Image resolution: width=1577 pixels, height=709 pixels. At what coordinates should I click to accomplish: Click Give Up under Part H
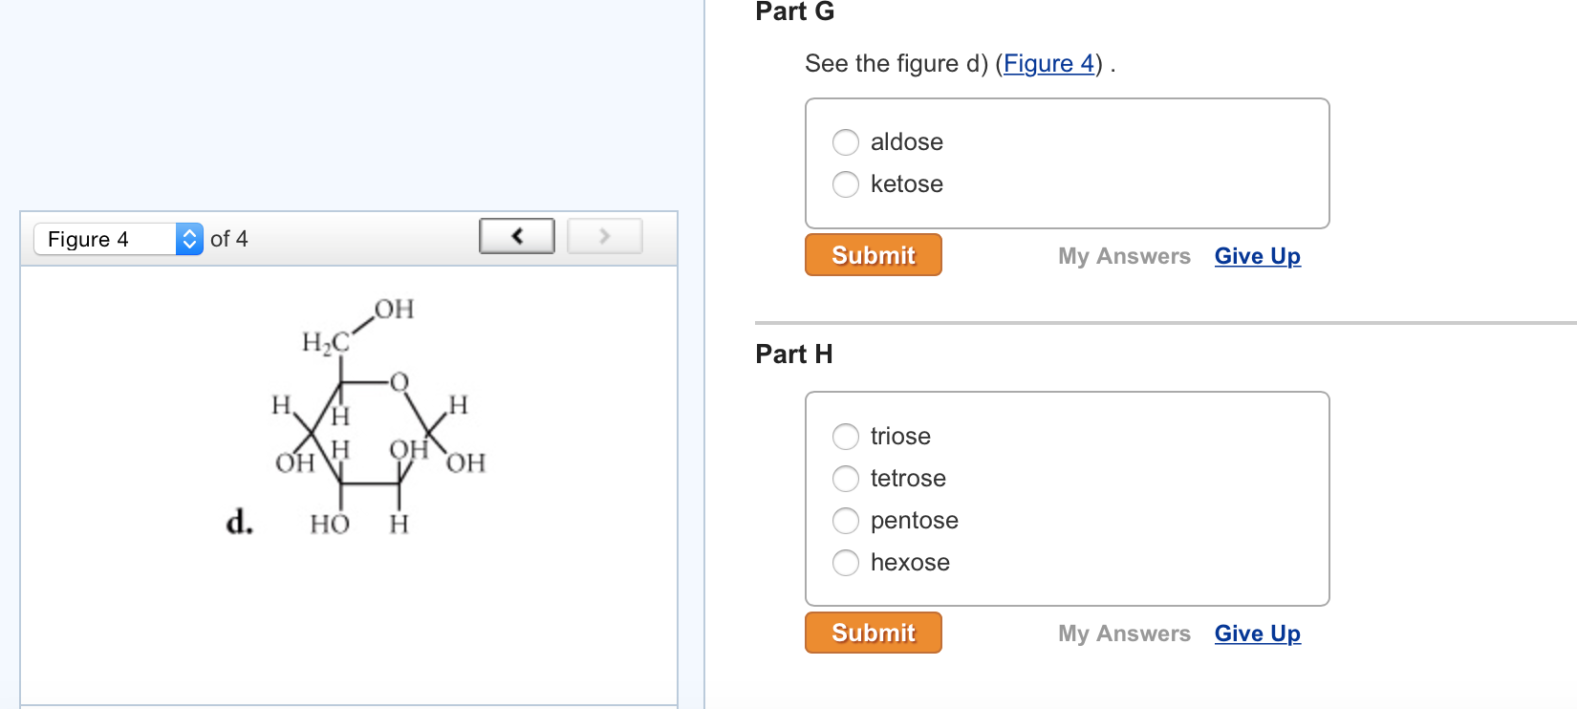(x=1257, y=633)
